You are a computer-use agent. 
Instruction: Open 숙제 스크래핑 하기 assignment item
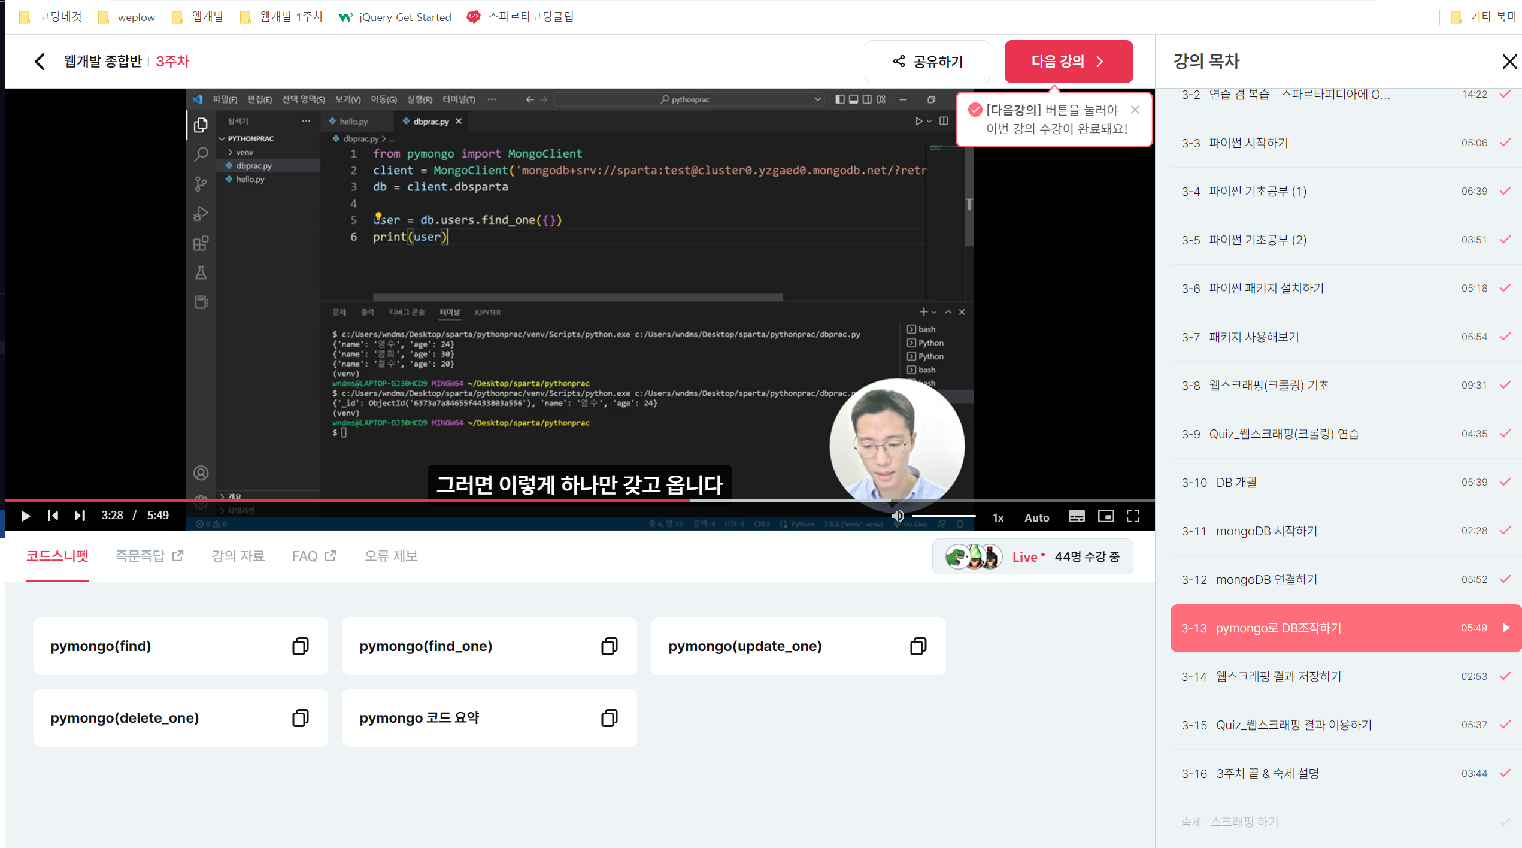pos(1346,822)
